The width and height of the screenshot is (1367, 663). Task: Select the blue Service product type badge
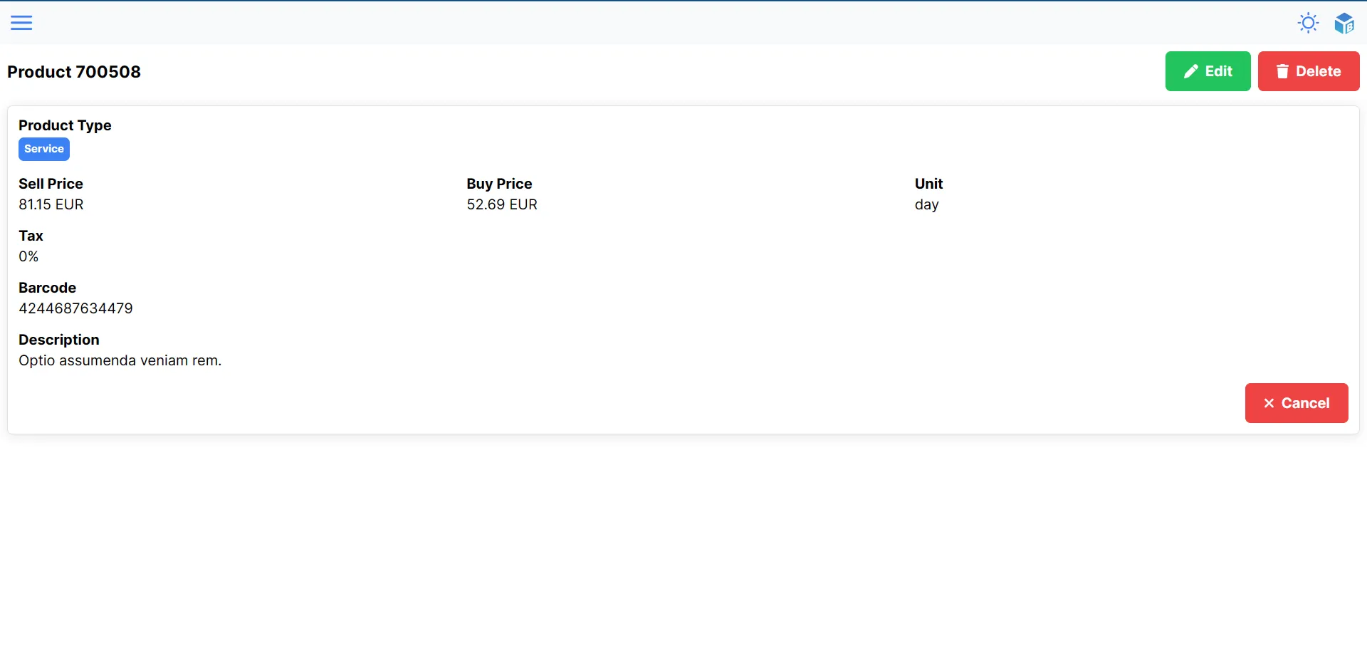click(x=43, y=149)
